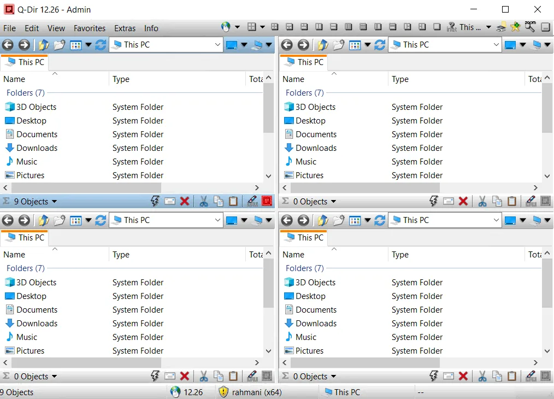The height and width of the screenshot is (399, 554).
Task: Refresh the bottom-right pane listing
Action: point(380,220)
